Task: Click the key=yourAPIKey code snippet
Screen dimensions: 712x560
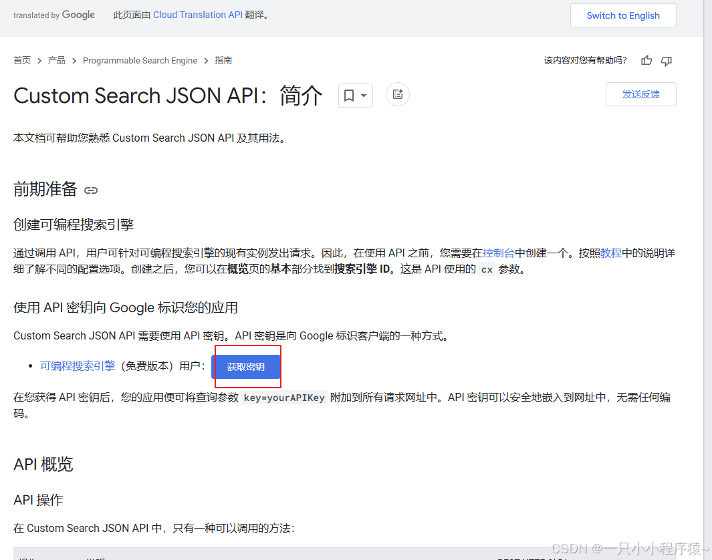Action: pyautogui.click(x=284, y=398)
